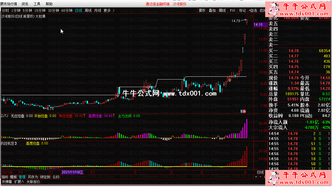Switch to the 30分钟 period tab
Image resolution: width=333 pixels, height=187 pixels.
(x=53, y=10)
